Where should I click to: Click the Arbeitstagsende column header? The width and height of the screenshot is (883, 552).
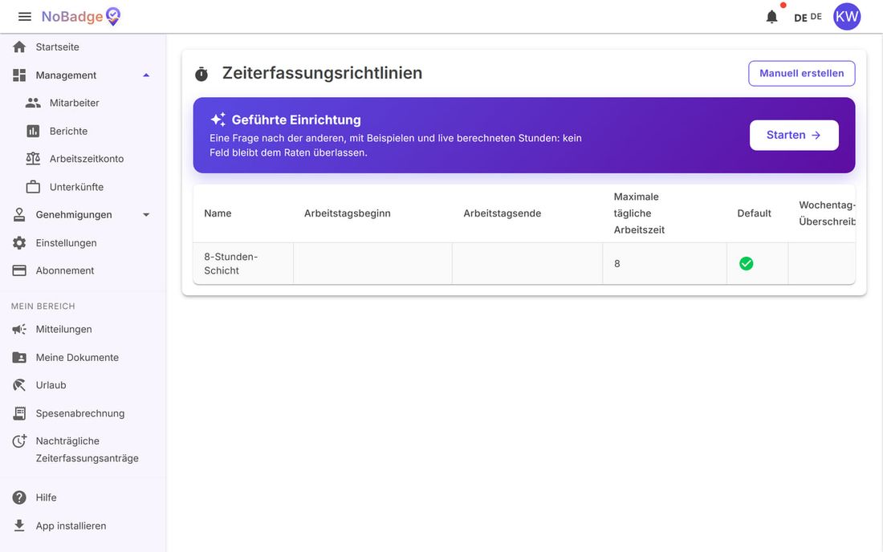click(503, 213)
